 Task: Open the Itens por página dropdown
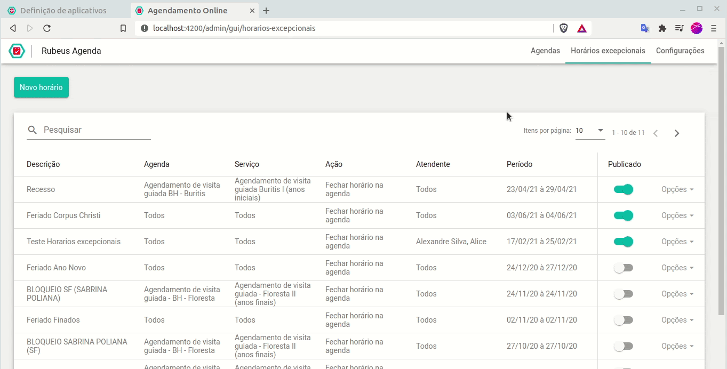coord(590,131)
